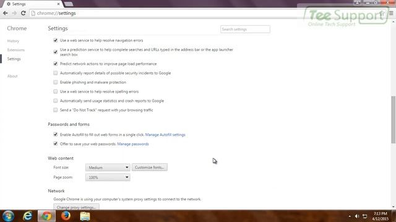396x222 pixels.
Task: Uncheck prediction service for searches and URLs
Action: [55, 52]
